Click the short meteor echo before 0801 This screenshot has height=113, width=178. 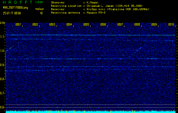point(9,49)
